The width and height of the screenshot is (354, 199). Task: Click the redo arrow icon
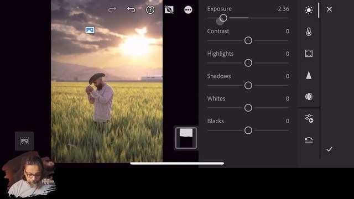[x=112, y=10]
